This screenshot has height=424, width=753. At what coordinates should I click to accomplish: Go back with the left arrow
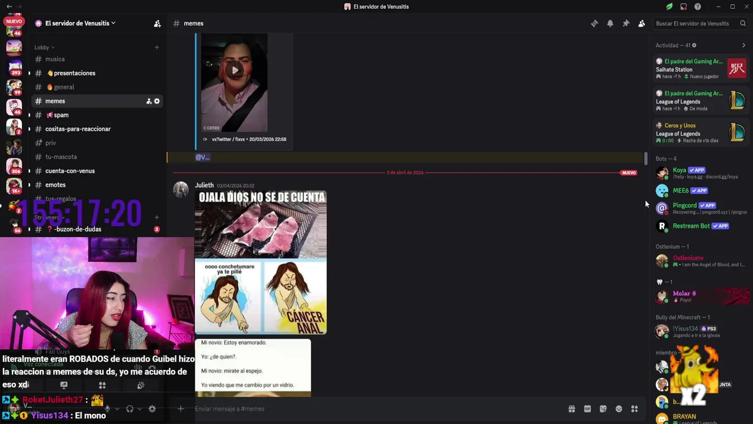[9, 6]
